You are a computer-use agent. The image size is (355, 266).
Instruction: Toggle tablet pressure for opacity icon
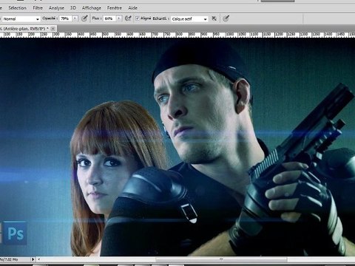(84, 18)
